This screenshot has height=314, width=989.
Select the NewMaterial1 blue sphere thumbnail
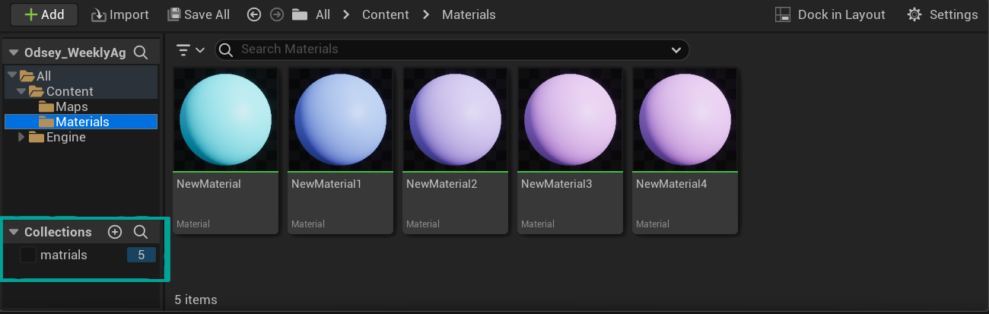(340, 119)
